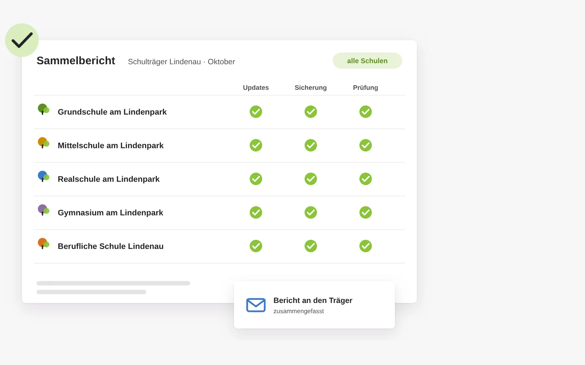Viewport: 585px width, 365px height.
Task: Click the Prüfung column header
Action: (366, 88)
